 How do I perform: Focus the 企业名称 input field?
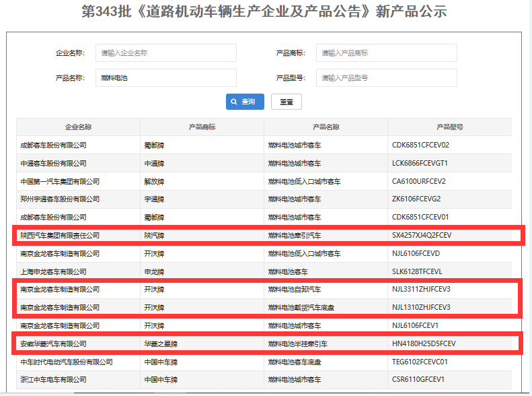(166, 53)
